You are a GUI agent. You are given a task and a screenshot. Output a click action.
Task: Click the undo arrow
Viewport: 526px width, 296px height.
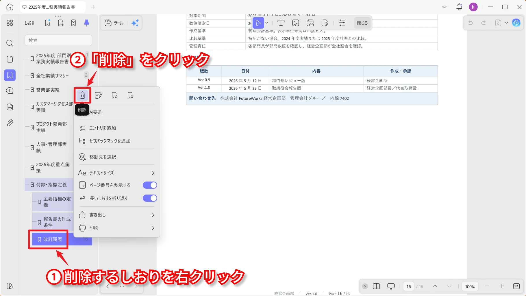(x=471, y=23)
